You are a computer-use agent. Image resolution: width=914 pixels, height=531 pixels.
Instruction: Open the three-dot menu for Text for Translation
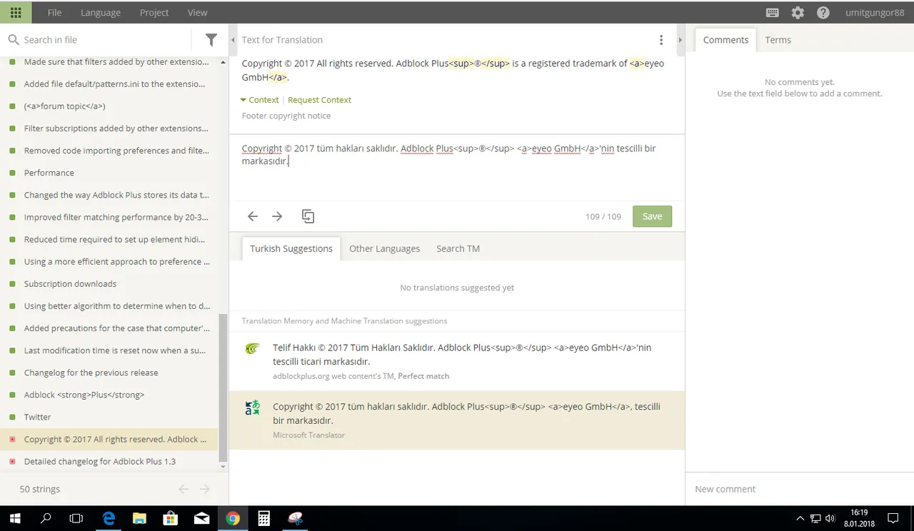661,40
